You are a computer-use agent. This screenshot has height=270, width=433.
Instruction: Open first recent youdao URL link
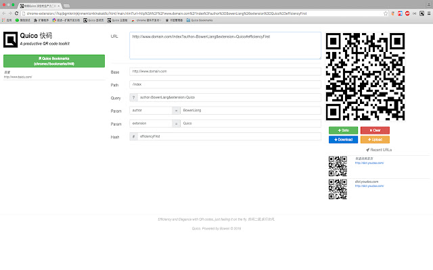(x=369, y=163)
